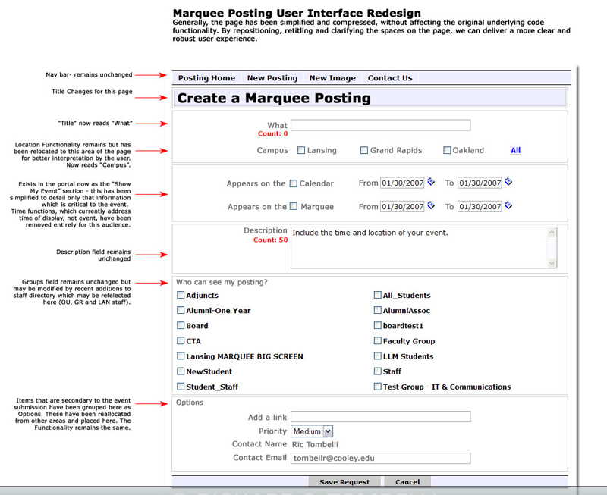Click the Marquee To date field
The width and height of the screenshot is (607, 495).
pyautogui.click(x=480, y=206)
